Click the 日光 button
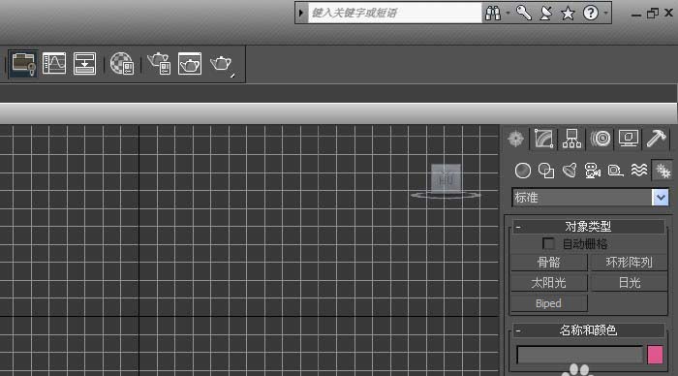Image resolution: width=678 pixels, height=376 pixels. click(630, 283)
